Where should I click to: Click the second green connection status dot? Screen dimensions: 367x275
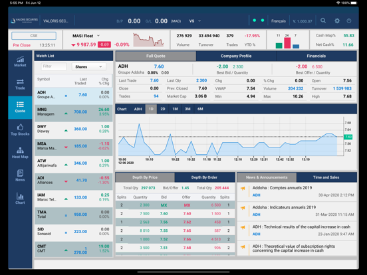click(263, 21)
